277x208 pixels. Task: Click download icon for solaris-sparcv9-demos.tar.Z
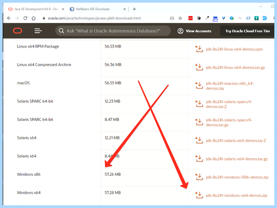[199, 104]
